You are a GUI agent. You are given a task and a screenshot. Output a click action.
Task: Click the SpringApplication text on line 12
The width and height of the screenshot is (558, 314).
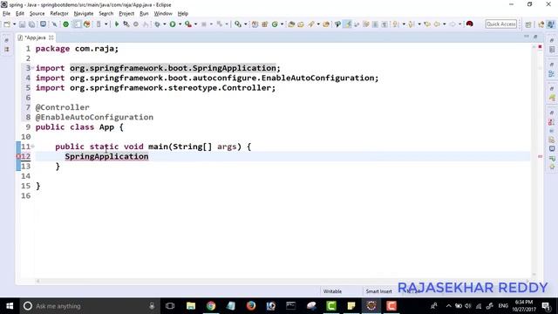(x=106, y=156)
